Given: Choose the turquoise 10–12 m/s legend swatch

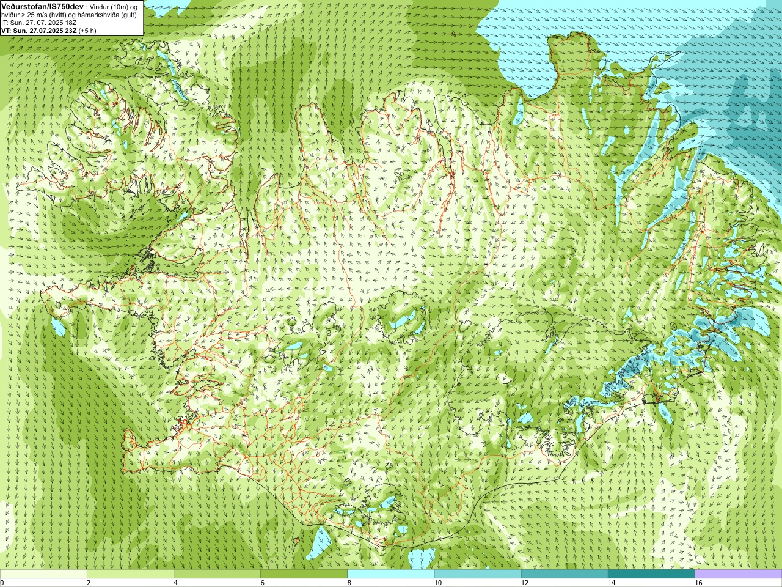Looking at the screenshot, I should (478, 574).
